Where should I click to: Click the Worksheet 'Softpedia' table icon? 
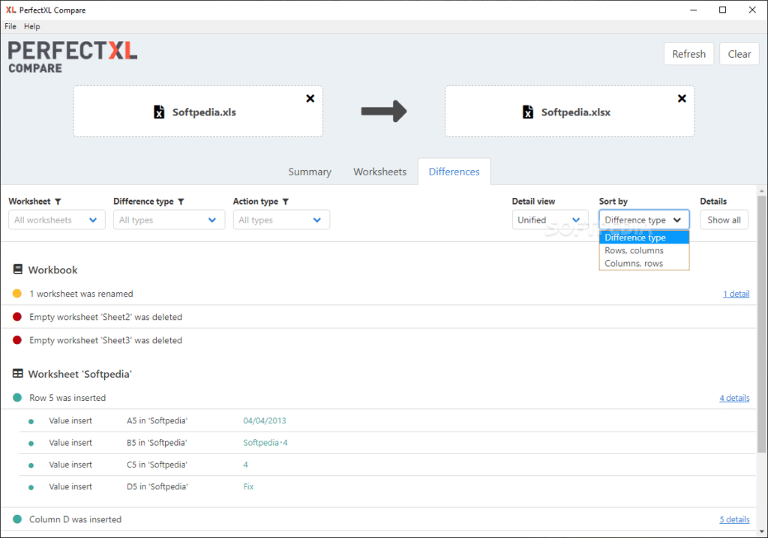point(18,373)
